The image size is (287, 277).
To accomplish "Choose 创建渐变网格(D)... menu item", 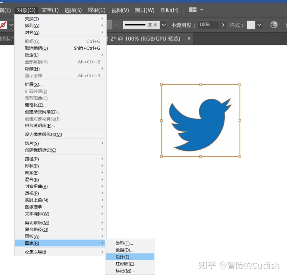I will [x=61, y=112].
